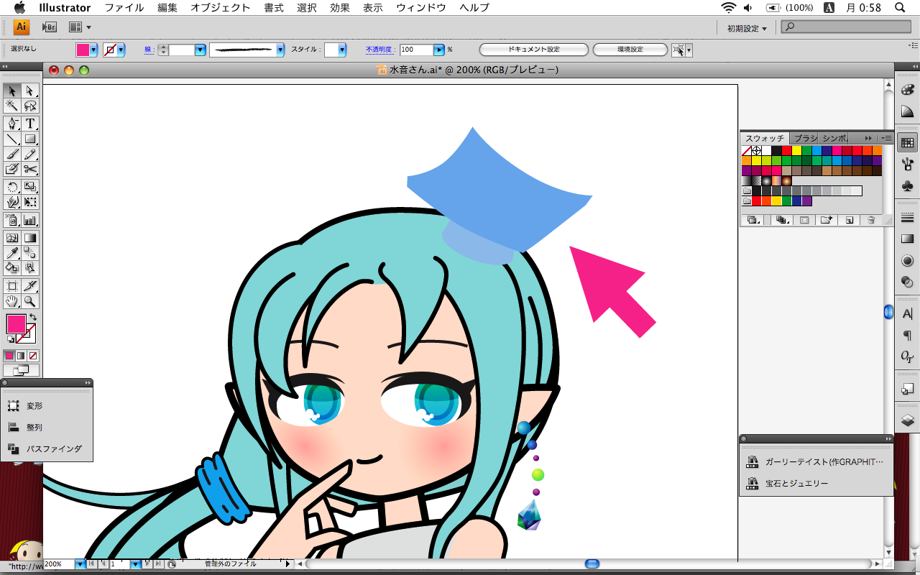Open the workspace 初期設定 switcher
The image size is (920, 575).
[x=747, y=28]
